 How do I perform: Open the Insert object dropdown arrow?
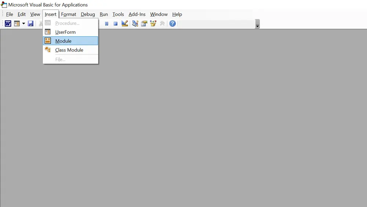(x=23, y=23)
